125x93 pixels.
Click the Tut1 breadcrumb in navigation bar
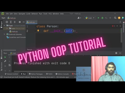3,18
